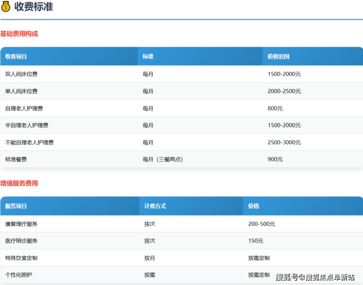This screenshot has height=285, width=363.
Task: Click the 价格范围 column header
Action: (279, 56)
